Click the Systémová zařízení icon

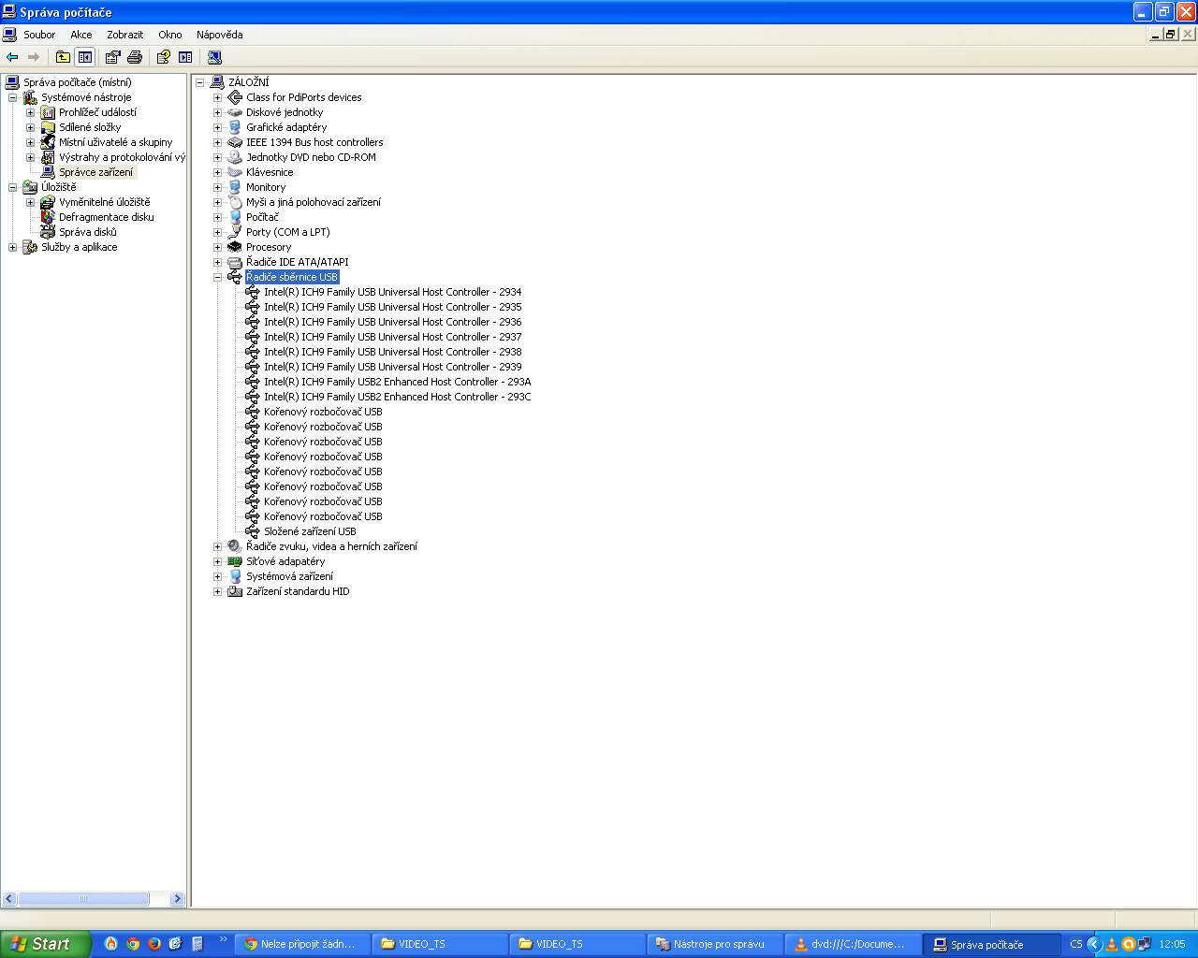click(235, 576)
